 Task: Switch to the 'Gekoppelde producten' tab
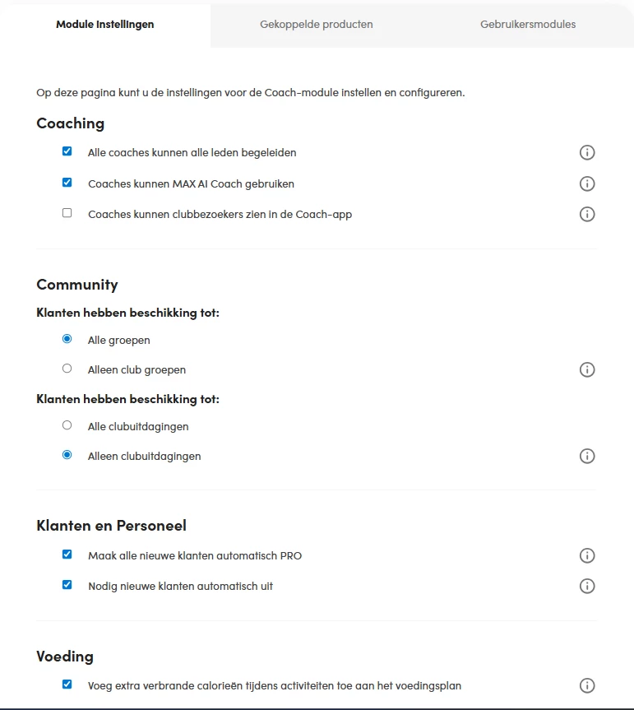[317, 24]
